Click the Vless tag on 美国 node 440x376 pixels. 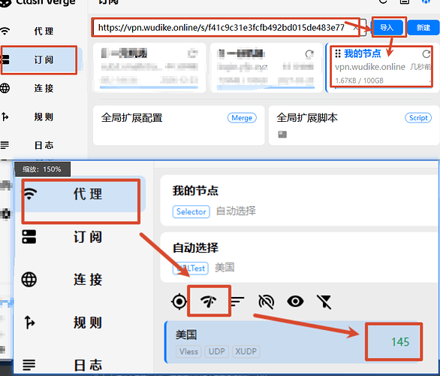click(188, 351)
